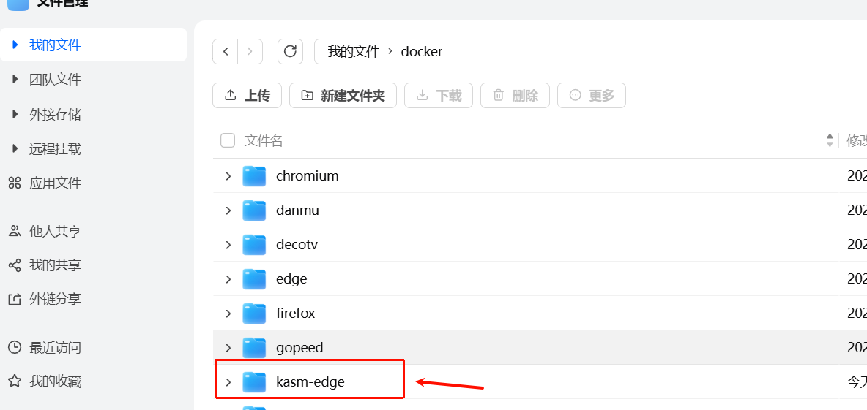867x410 pixels.
Task: Expand the danmu folder chevron
Action: 228,210
